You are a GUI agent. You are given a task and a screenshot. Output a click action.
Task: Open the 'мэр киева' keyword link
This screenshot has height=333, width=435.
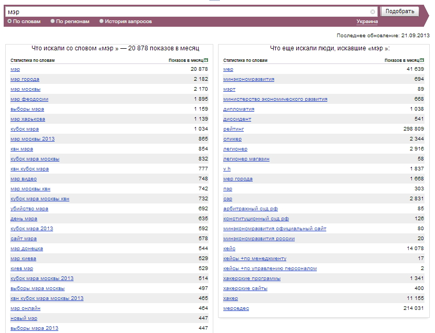23,259
